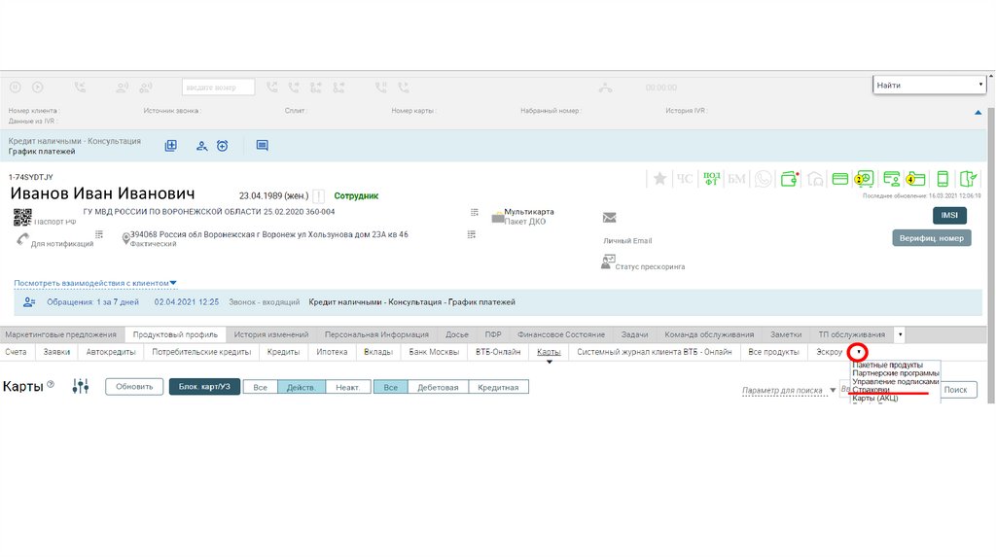Click the play/resume call icon

click(38, 87)
